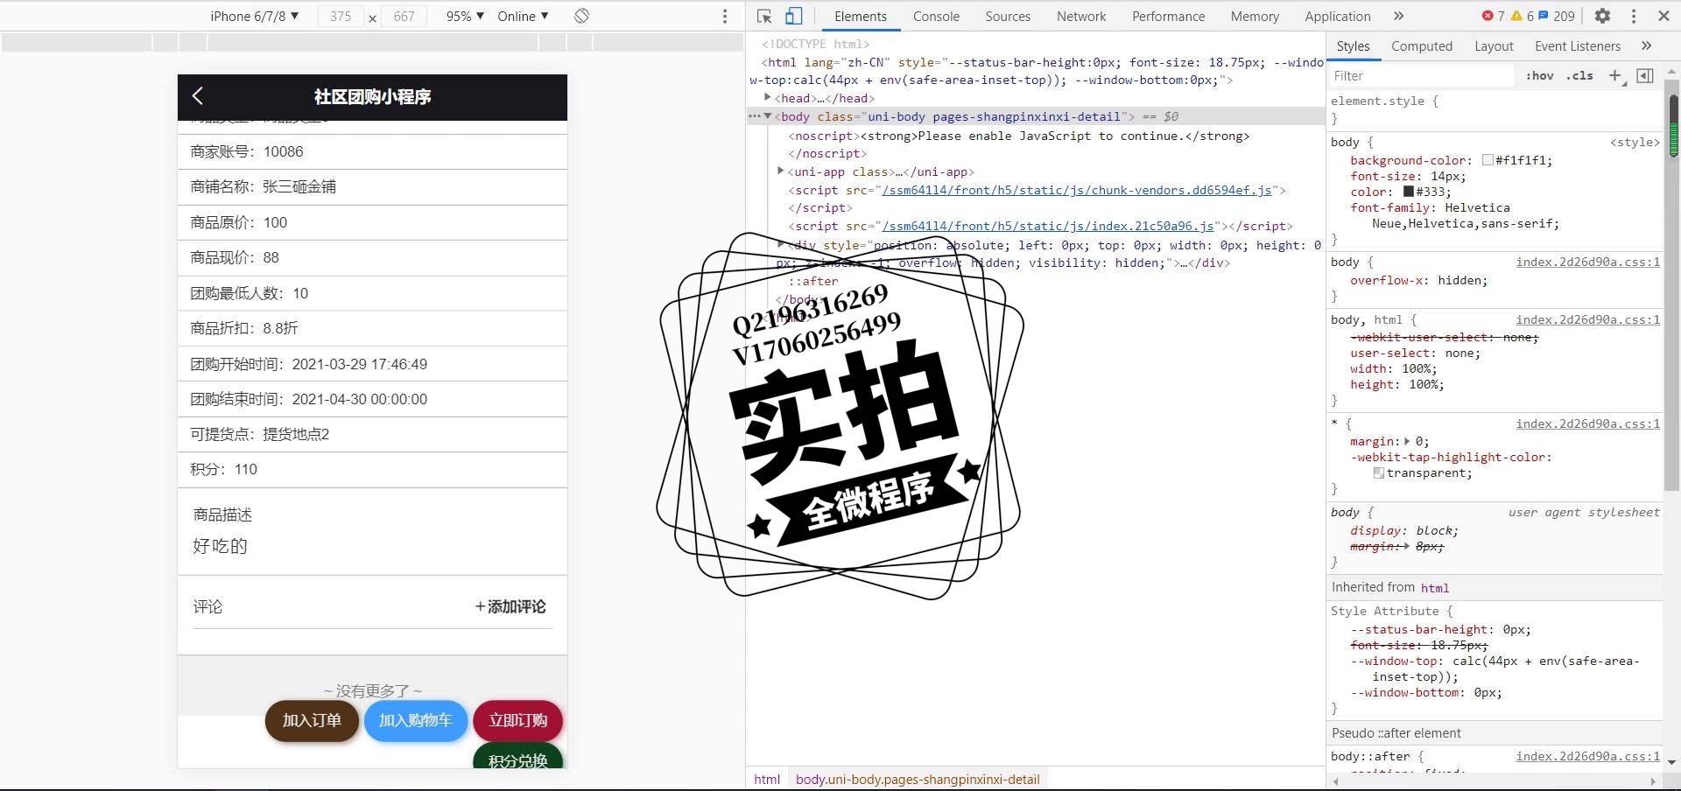Screen dimensions: 1681x791
Task: Open index.2d26d90a.css:1 link for overflow-x rule
Action: coord(1587,262)
